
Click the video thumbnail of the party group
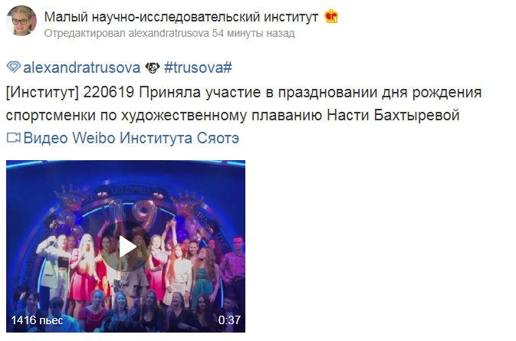pos(126,246)
